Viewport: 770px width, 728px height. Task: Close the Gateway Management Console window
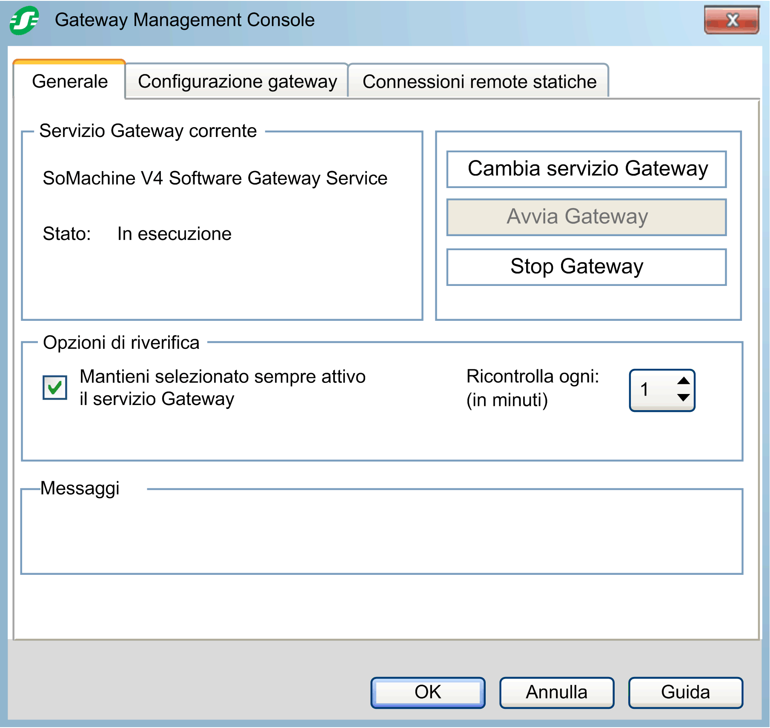click(x=732, y=20)
